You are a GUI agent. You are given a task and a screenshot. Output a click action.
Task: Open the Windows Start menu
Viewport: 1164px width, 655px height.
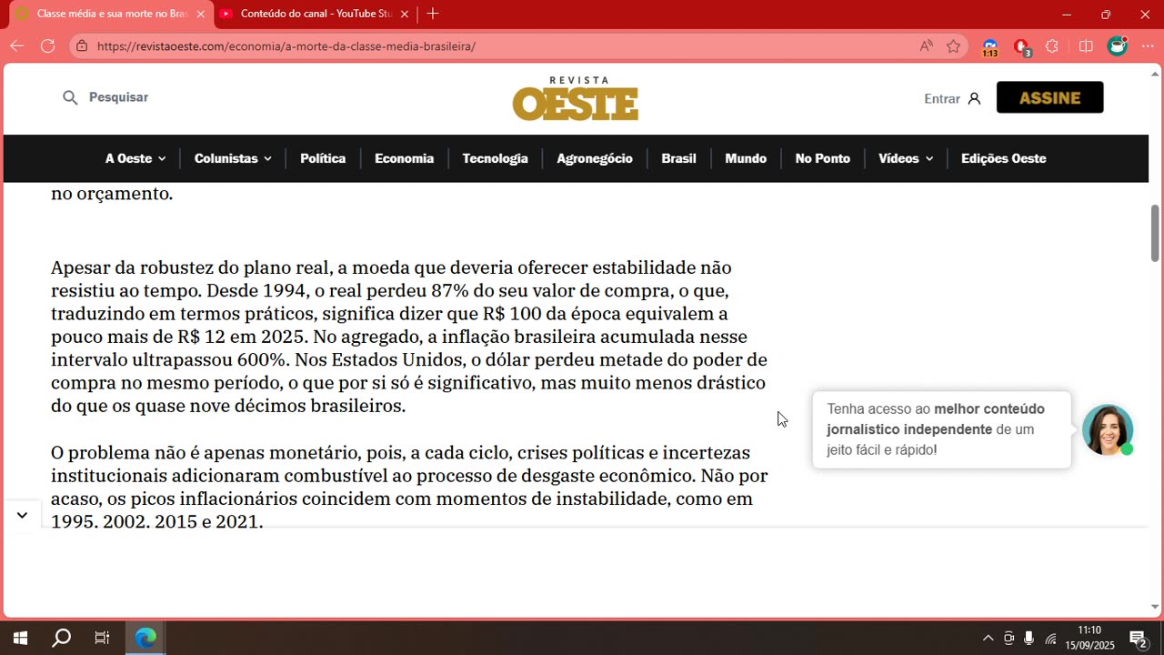20,638
